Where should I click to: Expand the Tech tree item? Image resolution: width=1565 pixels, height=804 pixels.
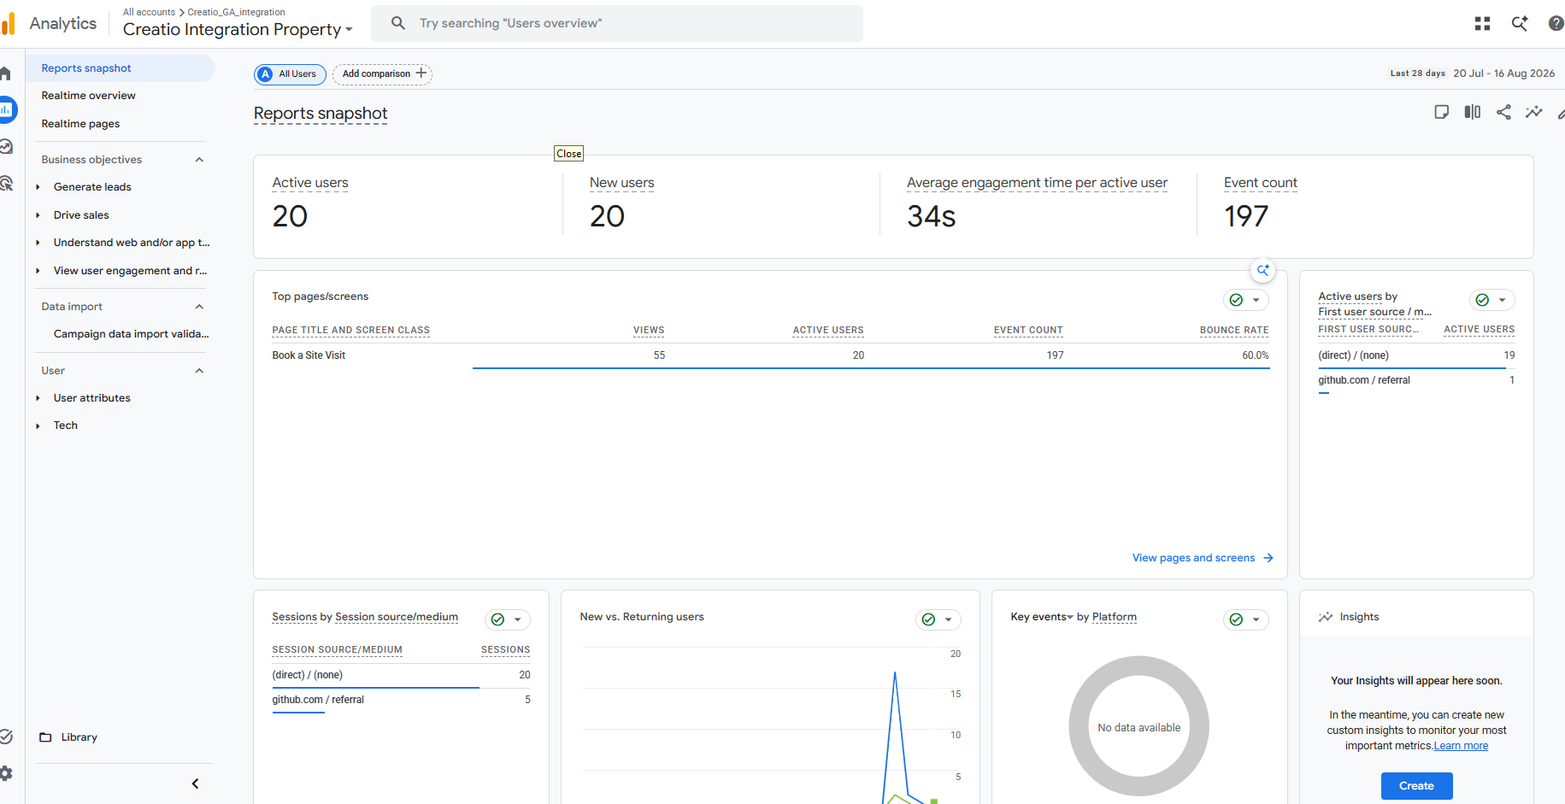click(x=38, y=425)
